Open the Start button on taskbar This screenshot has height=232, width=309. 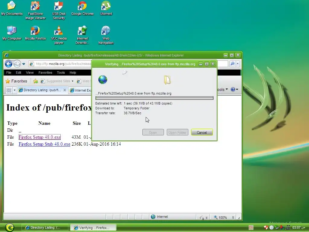10,227
